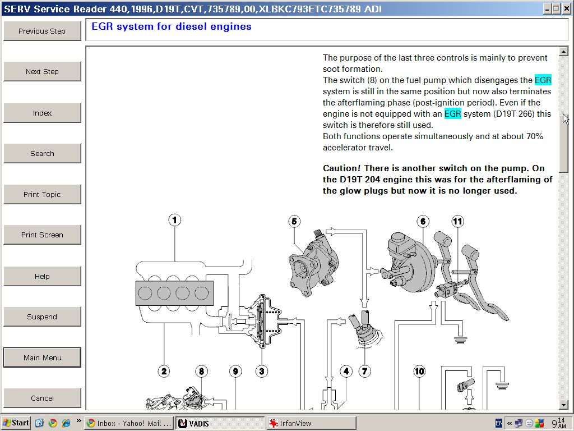Open the Windows Start menu
The width and height of the screenshot is (574, 431).
tap(16, 423)
